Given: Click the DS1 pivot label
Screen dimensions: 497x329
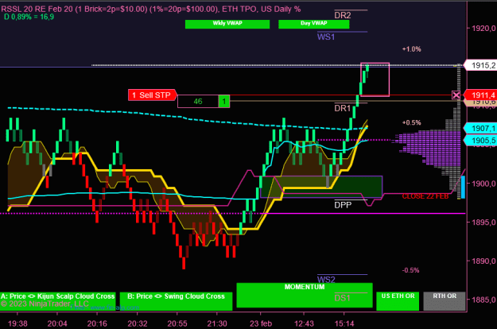Looking at the screenshot, I should pos(342,298).
